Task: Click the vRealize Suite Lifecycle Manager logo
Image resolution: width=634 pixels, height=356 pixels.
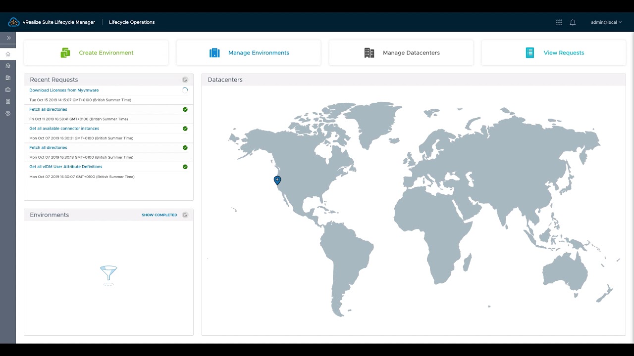Action: [13, 22]
